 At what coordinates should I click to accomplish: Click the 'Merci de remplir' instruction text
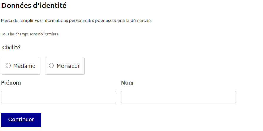coord(77,20)
